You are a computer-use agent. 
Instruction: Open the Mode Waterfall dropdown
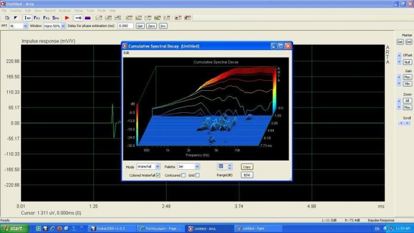click(157, 166)
